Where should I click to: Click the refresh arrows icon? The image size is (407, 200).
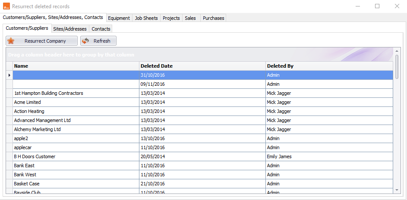[85, 41]
